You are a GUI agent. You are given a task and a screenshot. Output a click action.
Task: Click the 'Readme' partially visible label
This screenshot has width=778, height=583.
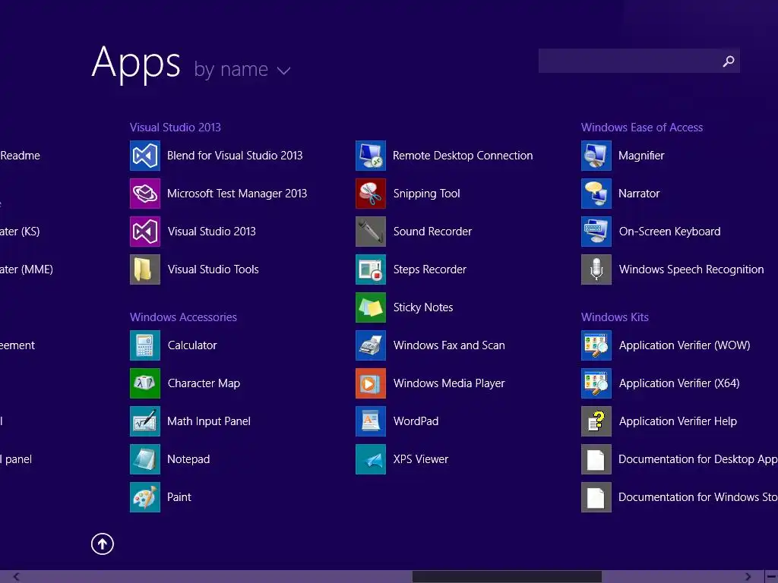click(x=20, y=156)
